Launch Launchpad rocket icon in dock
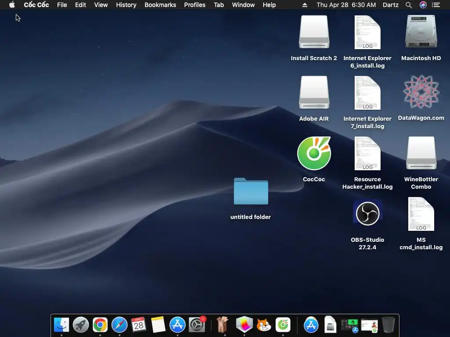This screenshot has height=337, width=450. click(81, 325)
